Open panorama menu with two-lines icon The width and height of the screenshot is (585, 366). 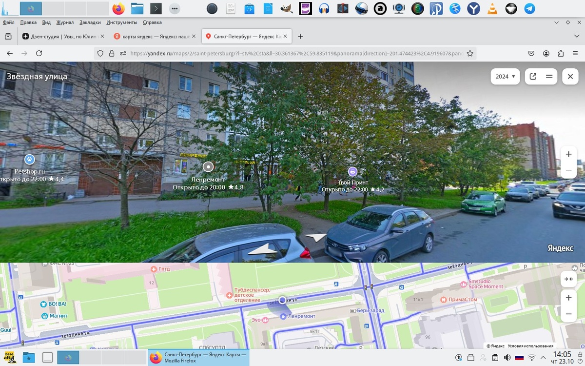[549, 76]
